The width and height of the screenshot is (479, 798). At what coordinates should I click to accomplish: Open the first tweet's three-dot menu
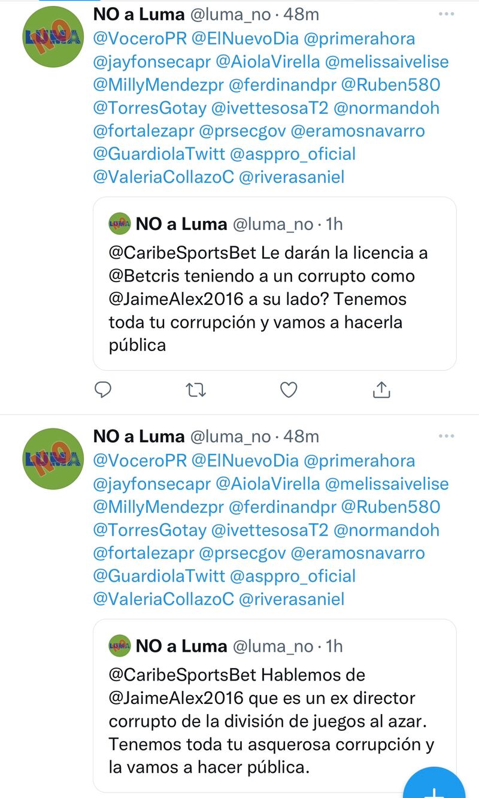point(446,14)
